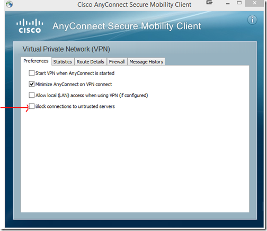Click the AnyConnect Secure Mobility Client banner title
The image size is (267, 231).
tap(127, 26)
